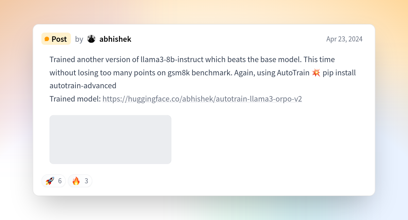React with the fire emoji
The width and height of the screenshot is (408, 220).
coord(76,181)
